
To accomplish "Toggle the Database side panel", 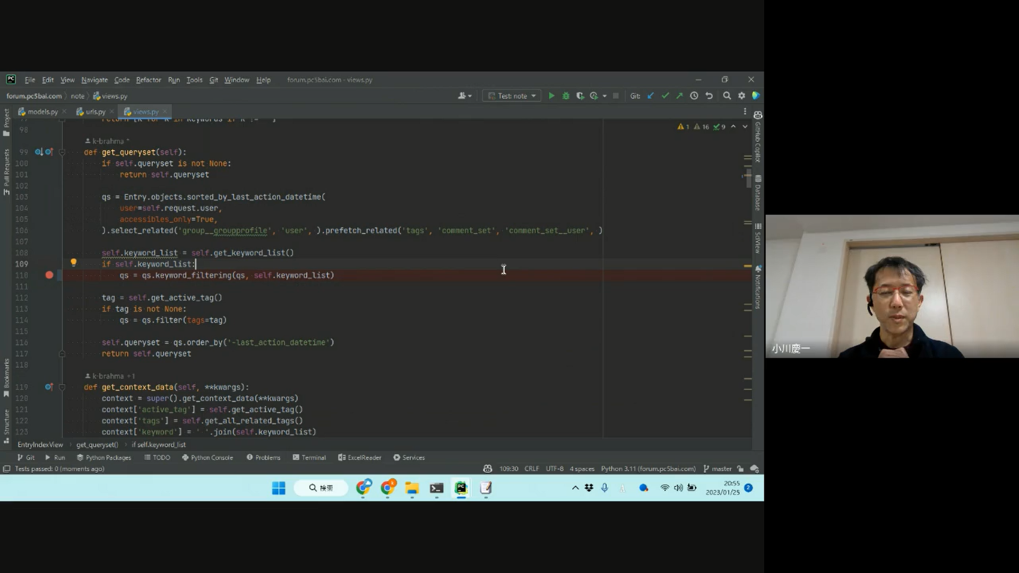I will (758, 194).
